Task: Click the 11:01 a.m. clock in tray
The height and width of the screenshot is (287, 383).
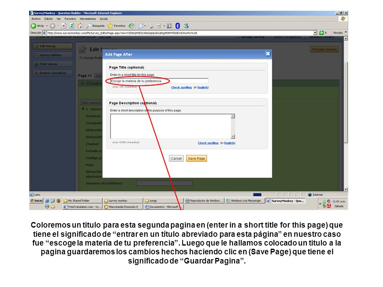Action: tap(339, 201)
